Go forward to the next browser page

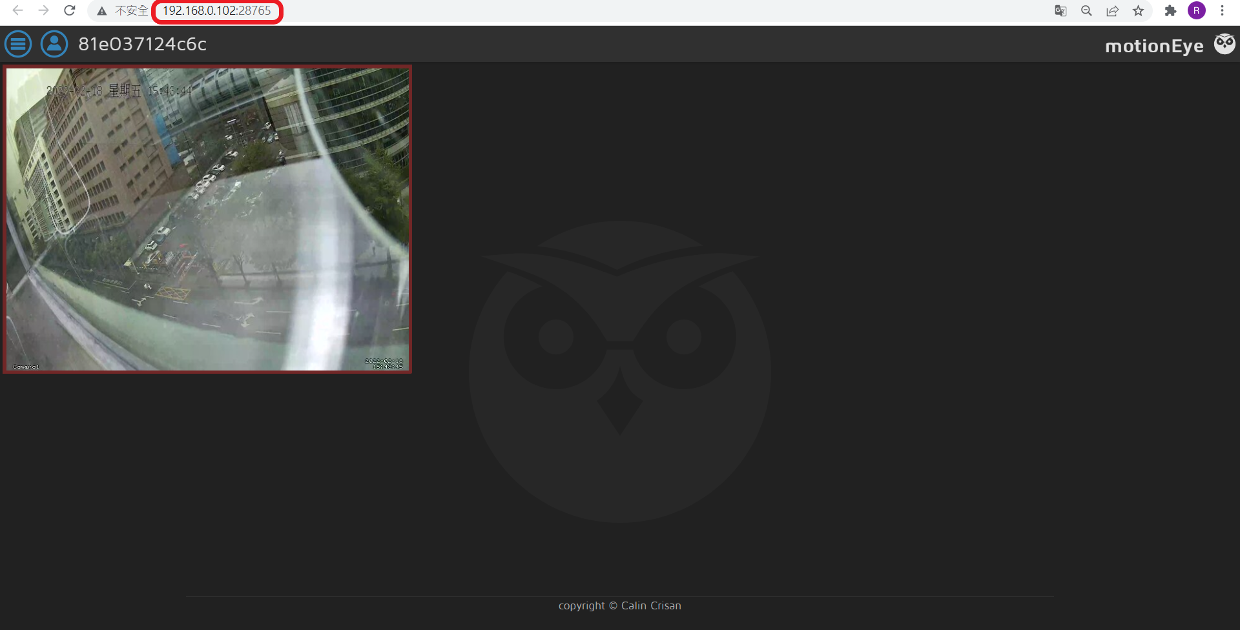click(43, 10)
